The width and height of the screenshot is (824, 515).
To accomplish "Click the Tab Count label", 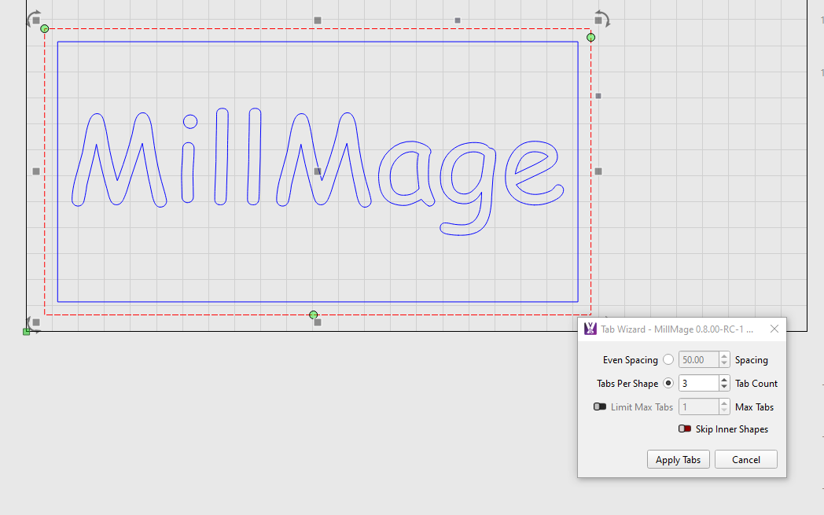I will click(x=756, y=383).
